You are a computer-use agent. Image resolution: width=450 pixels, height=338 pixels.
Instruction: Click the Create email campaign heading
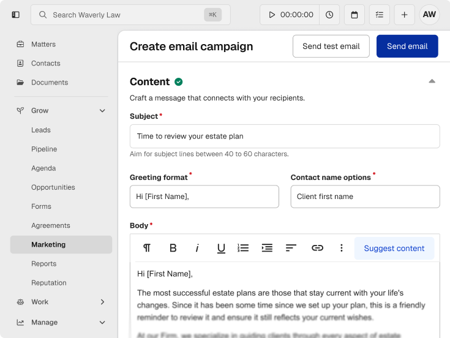(192, 47)
